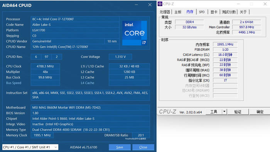
Task: Click the tRC value 60 时钟
Action: click(225, 75)
